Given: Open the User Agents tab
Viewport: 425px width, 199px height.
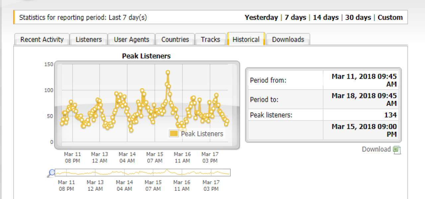Looking at the screenshot, I should [131, 39].
